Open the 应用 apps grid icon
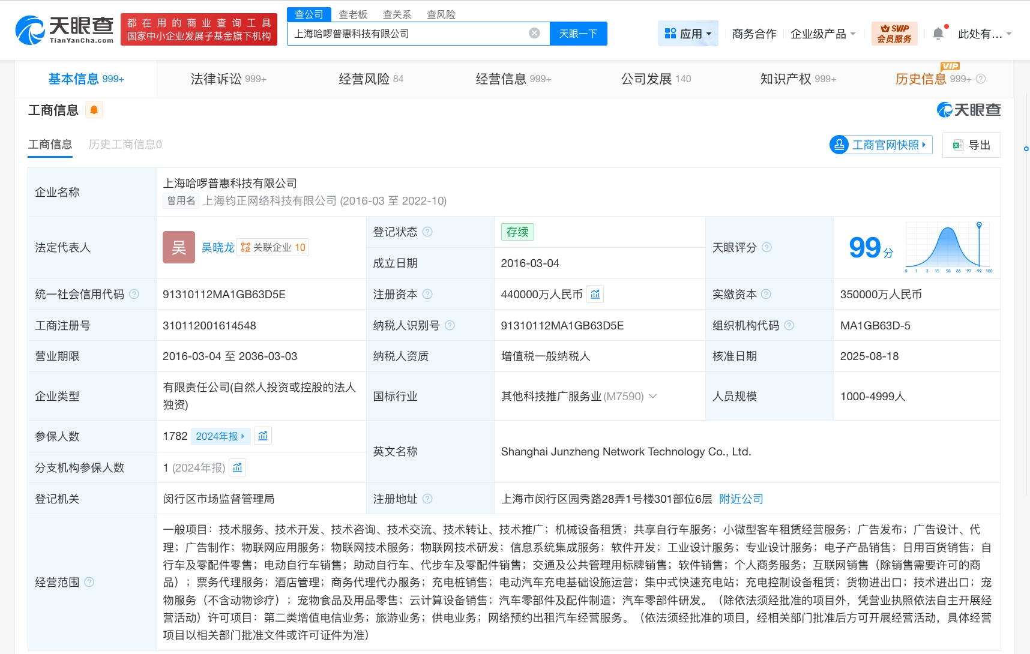 tap(670, 33)
